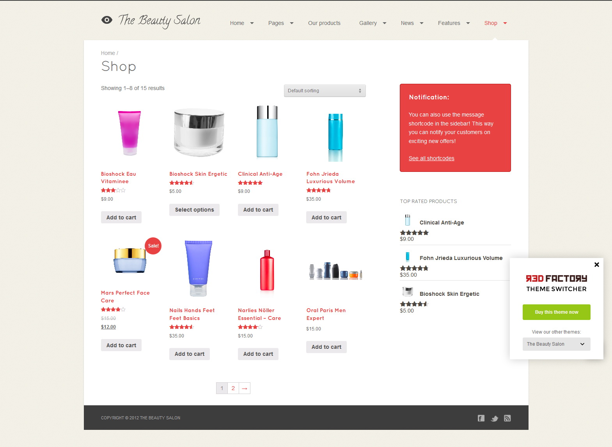Add Clinical Anti-Age to cart
612x447 pixels.
tap(258, 210)
